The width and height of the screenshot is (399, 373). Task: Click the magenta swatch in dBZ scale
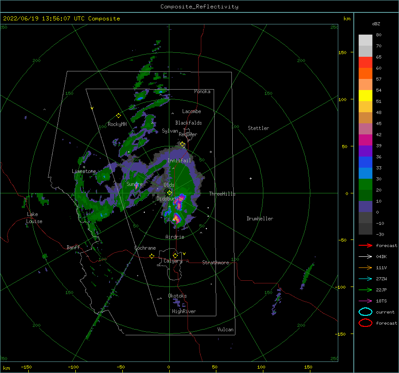tap(365, 140)
